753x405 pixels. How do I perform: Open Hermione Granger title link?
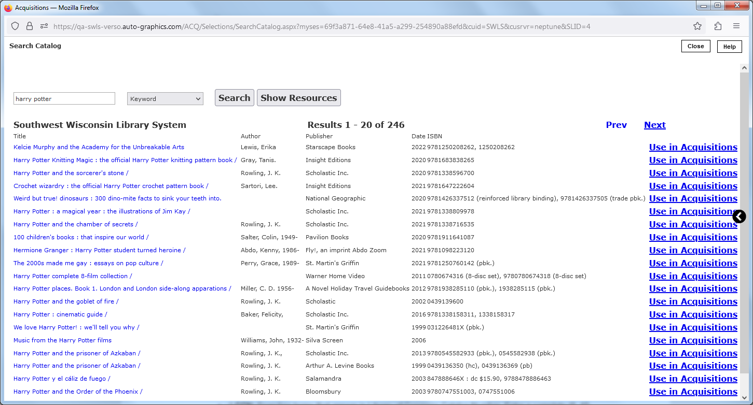[100, 250]
